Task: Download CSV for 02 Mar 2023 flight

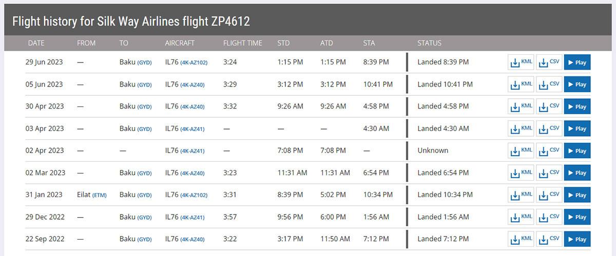Action: pyautogui.click(x=549, y=173)
